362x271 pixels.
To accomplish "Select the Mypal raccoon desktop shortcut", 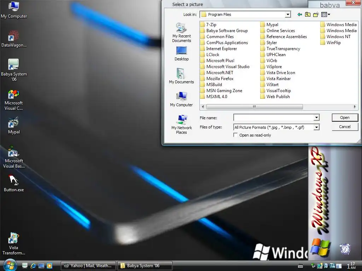I will (14, 126).
